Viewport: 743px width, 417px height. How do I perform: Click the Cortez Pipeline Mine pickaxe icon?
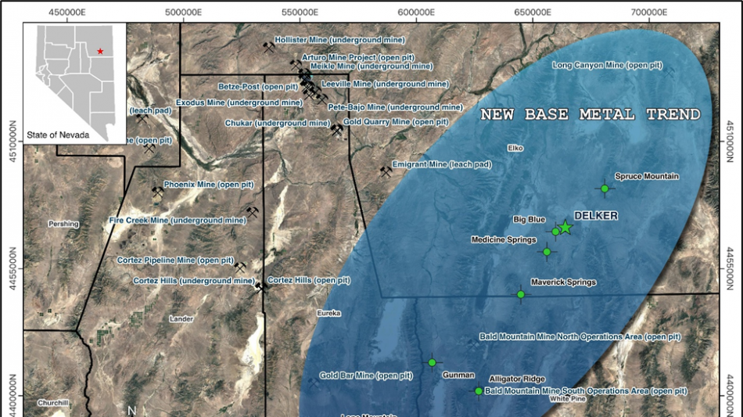[239, 267]
